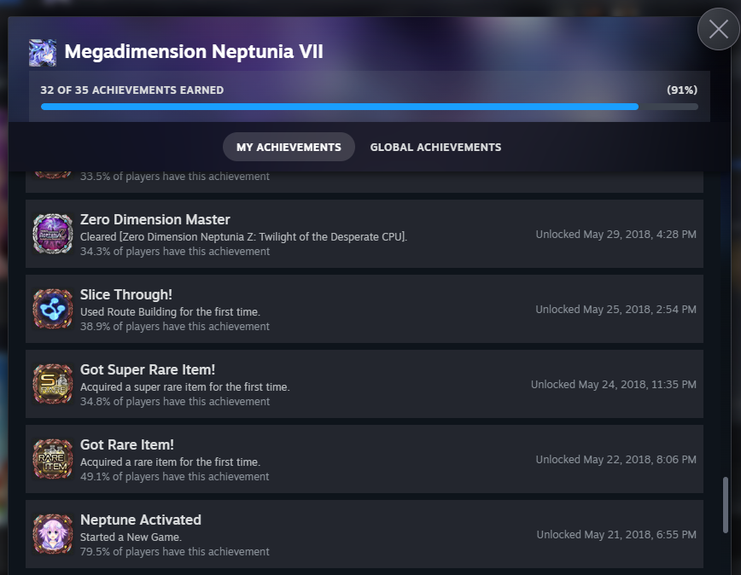Switch to the My Achievements tab

(289, 147)
